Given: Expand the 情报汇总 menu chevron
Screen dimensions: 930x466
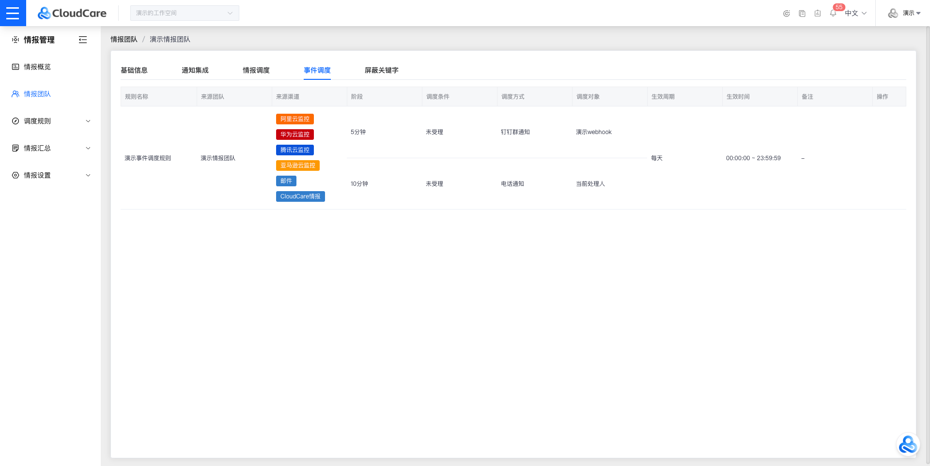Looking at the screenshot, I should point(88,148).
